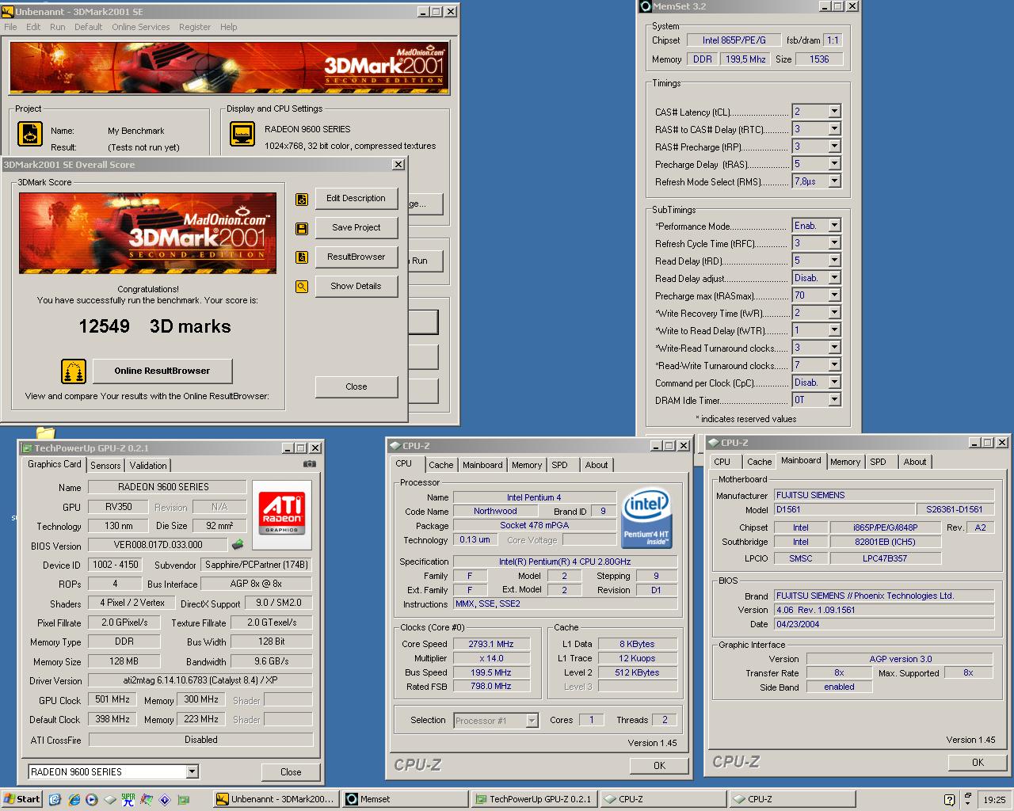Screen dimensions: 1014x811
Task: Click the Show Details magnifier icon
Action: pos(302,287)
